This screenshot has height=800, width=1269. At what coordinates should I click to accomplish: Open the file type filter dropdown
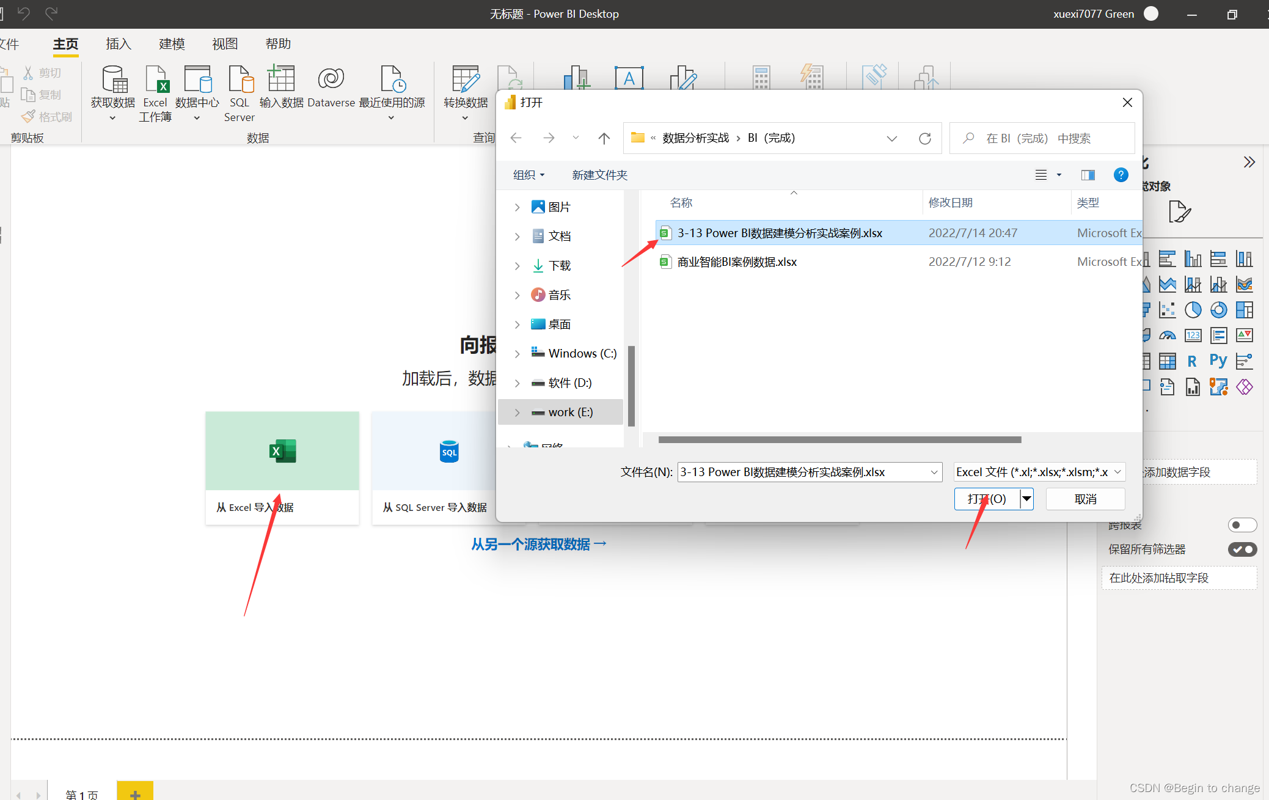click(1039, 472)
